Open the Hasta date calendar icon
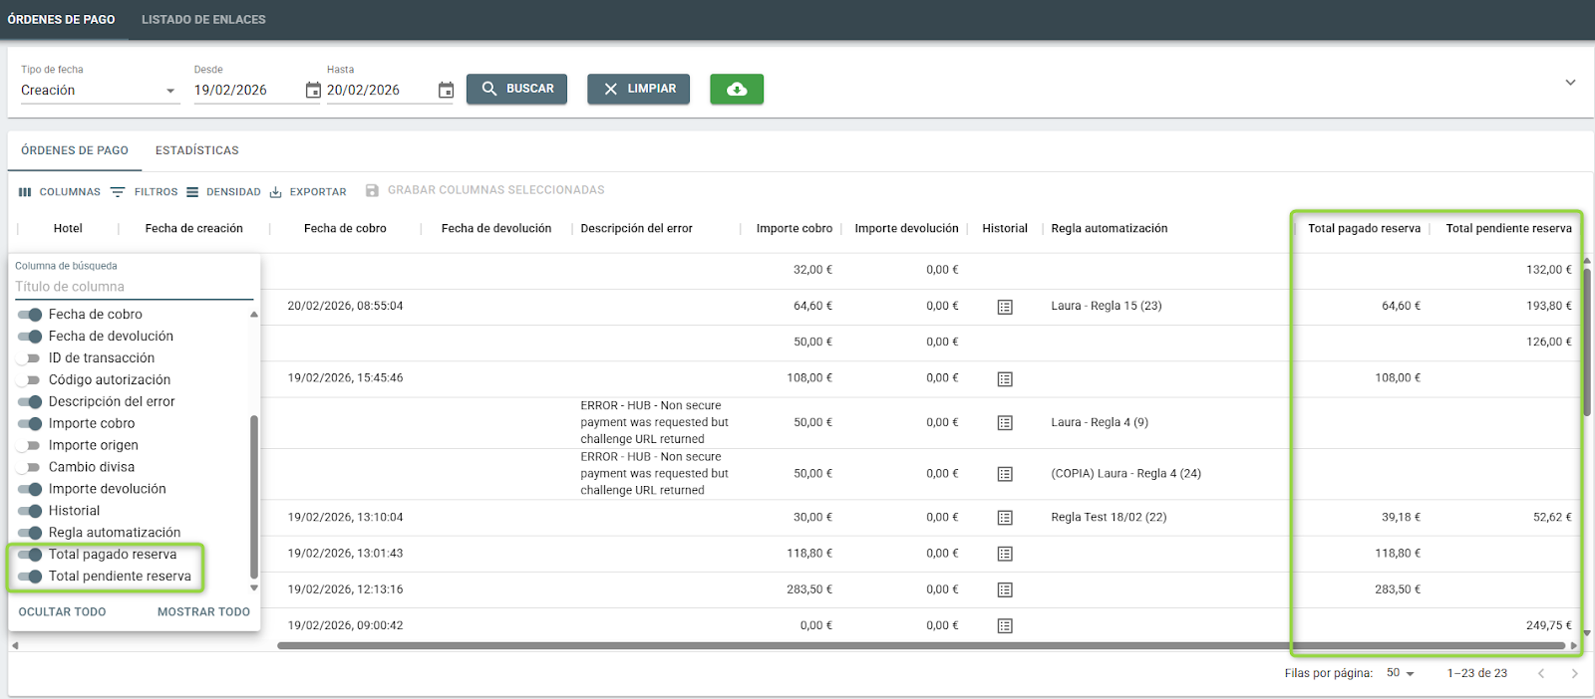 (446, 91)
